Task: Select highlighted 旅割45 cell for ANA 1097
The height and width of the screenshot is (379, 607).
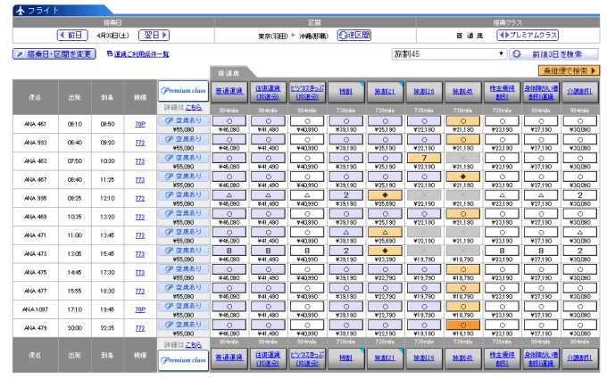Action: (463, 307)
